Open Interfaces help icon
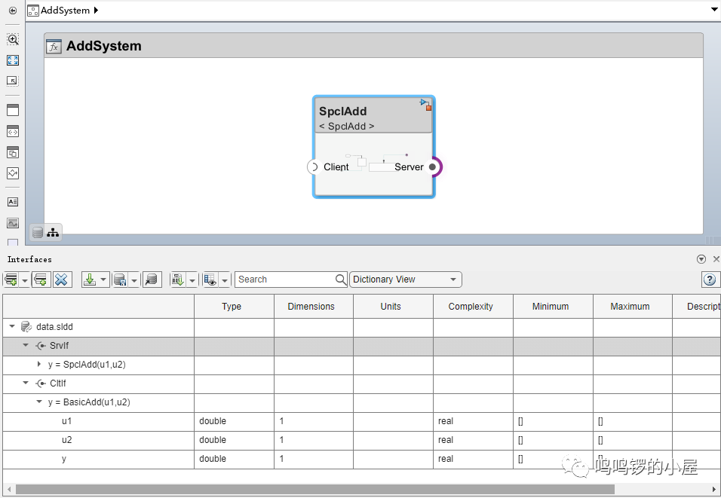 pyautogui.click(x=710, y=280)
